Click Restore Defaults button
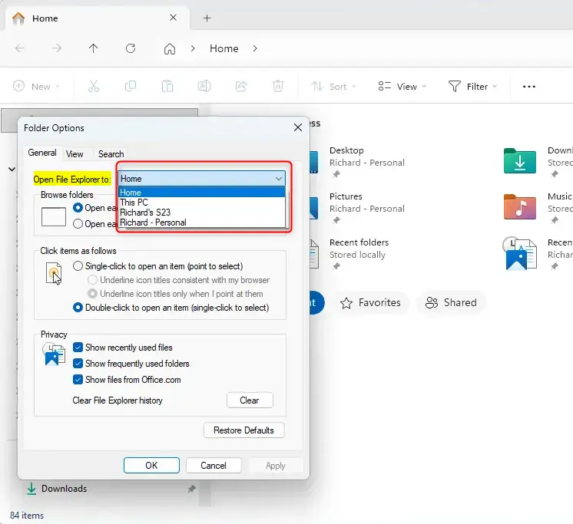Image resolution: width=573 pixels, height=524 pixels. [x=243, y=430]
